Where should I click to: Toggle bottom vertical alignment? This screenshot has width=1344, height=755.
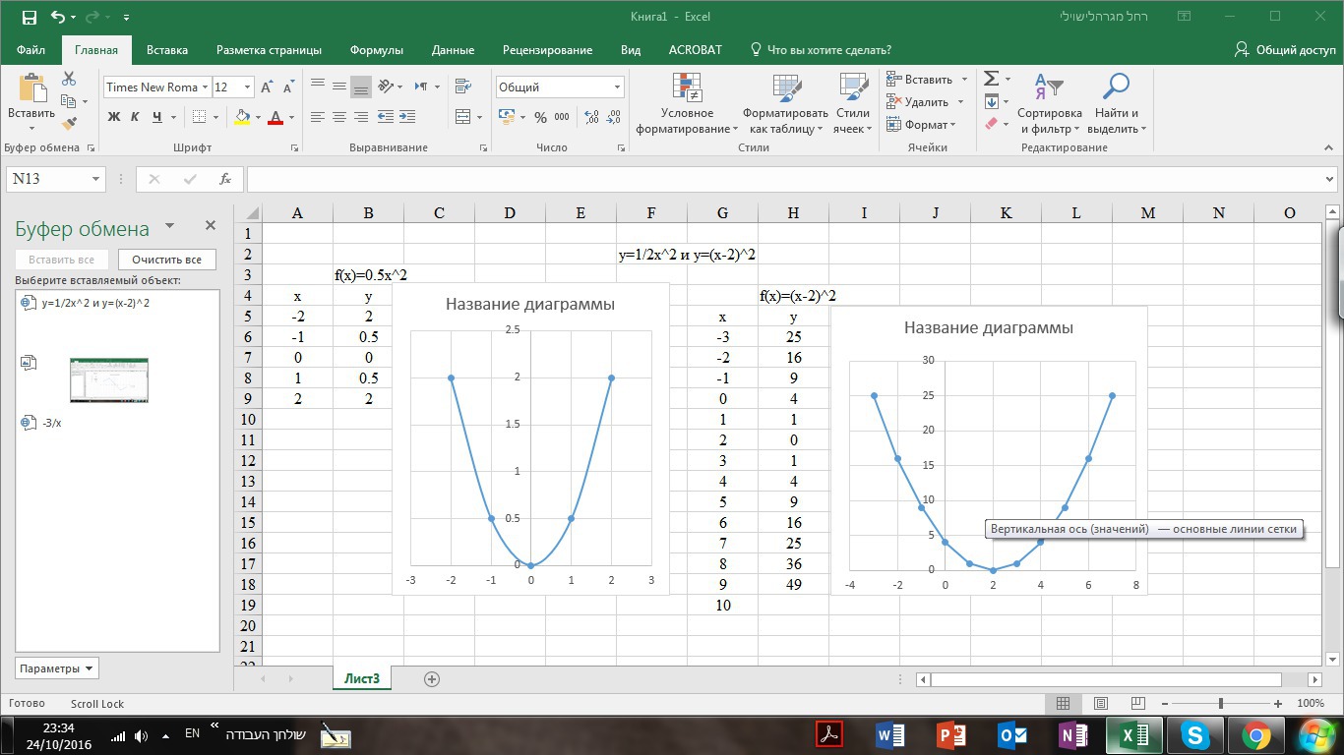361,86
